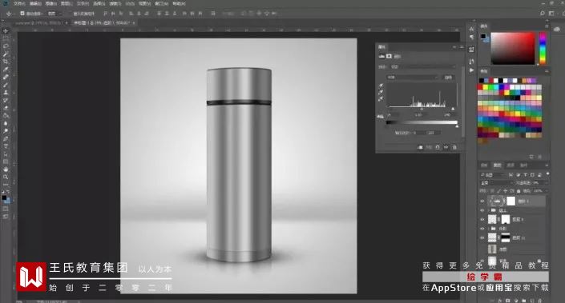Open the Levels preset dropdown
Viewport: 565px width, 303px height.
(423, 66)
